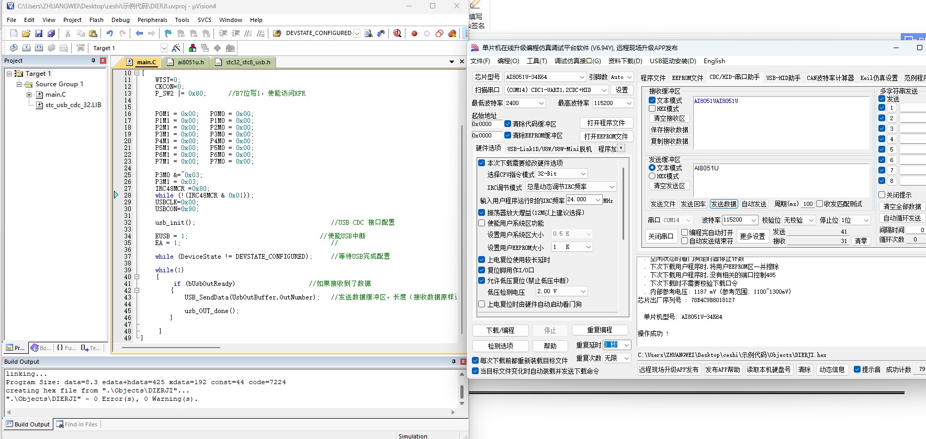Select HEX模式 radio in send buffer
The height and width of the screenshot is (439, 926).
click(652, 176)
